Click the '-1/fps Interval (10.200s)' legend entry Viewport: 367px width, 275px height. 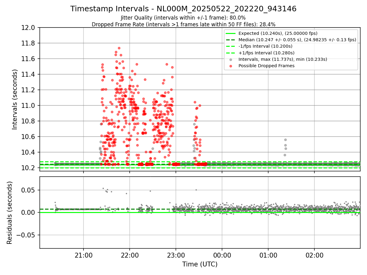[x=265, y=46]
